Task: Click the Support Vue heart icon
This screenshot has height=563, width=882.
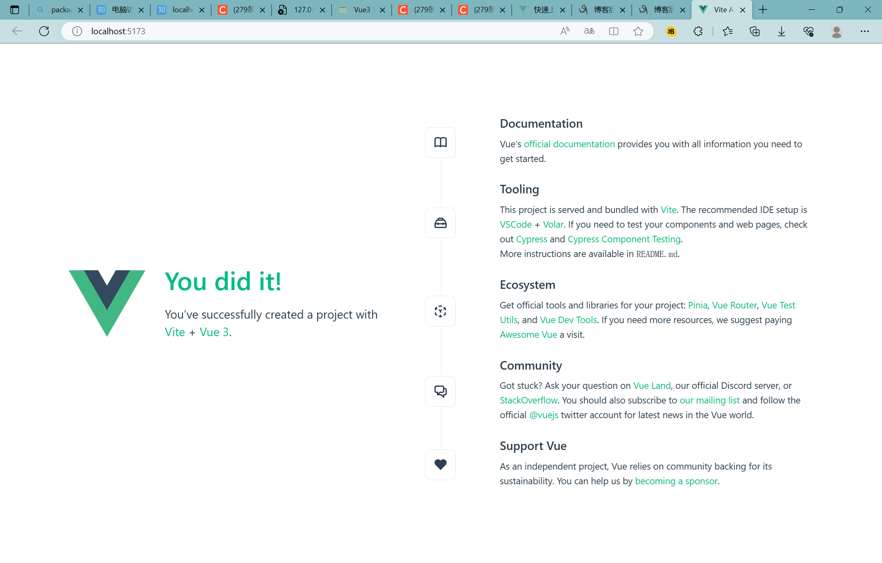Action: pos(440,465)
